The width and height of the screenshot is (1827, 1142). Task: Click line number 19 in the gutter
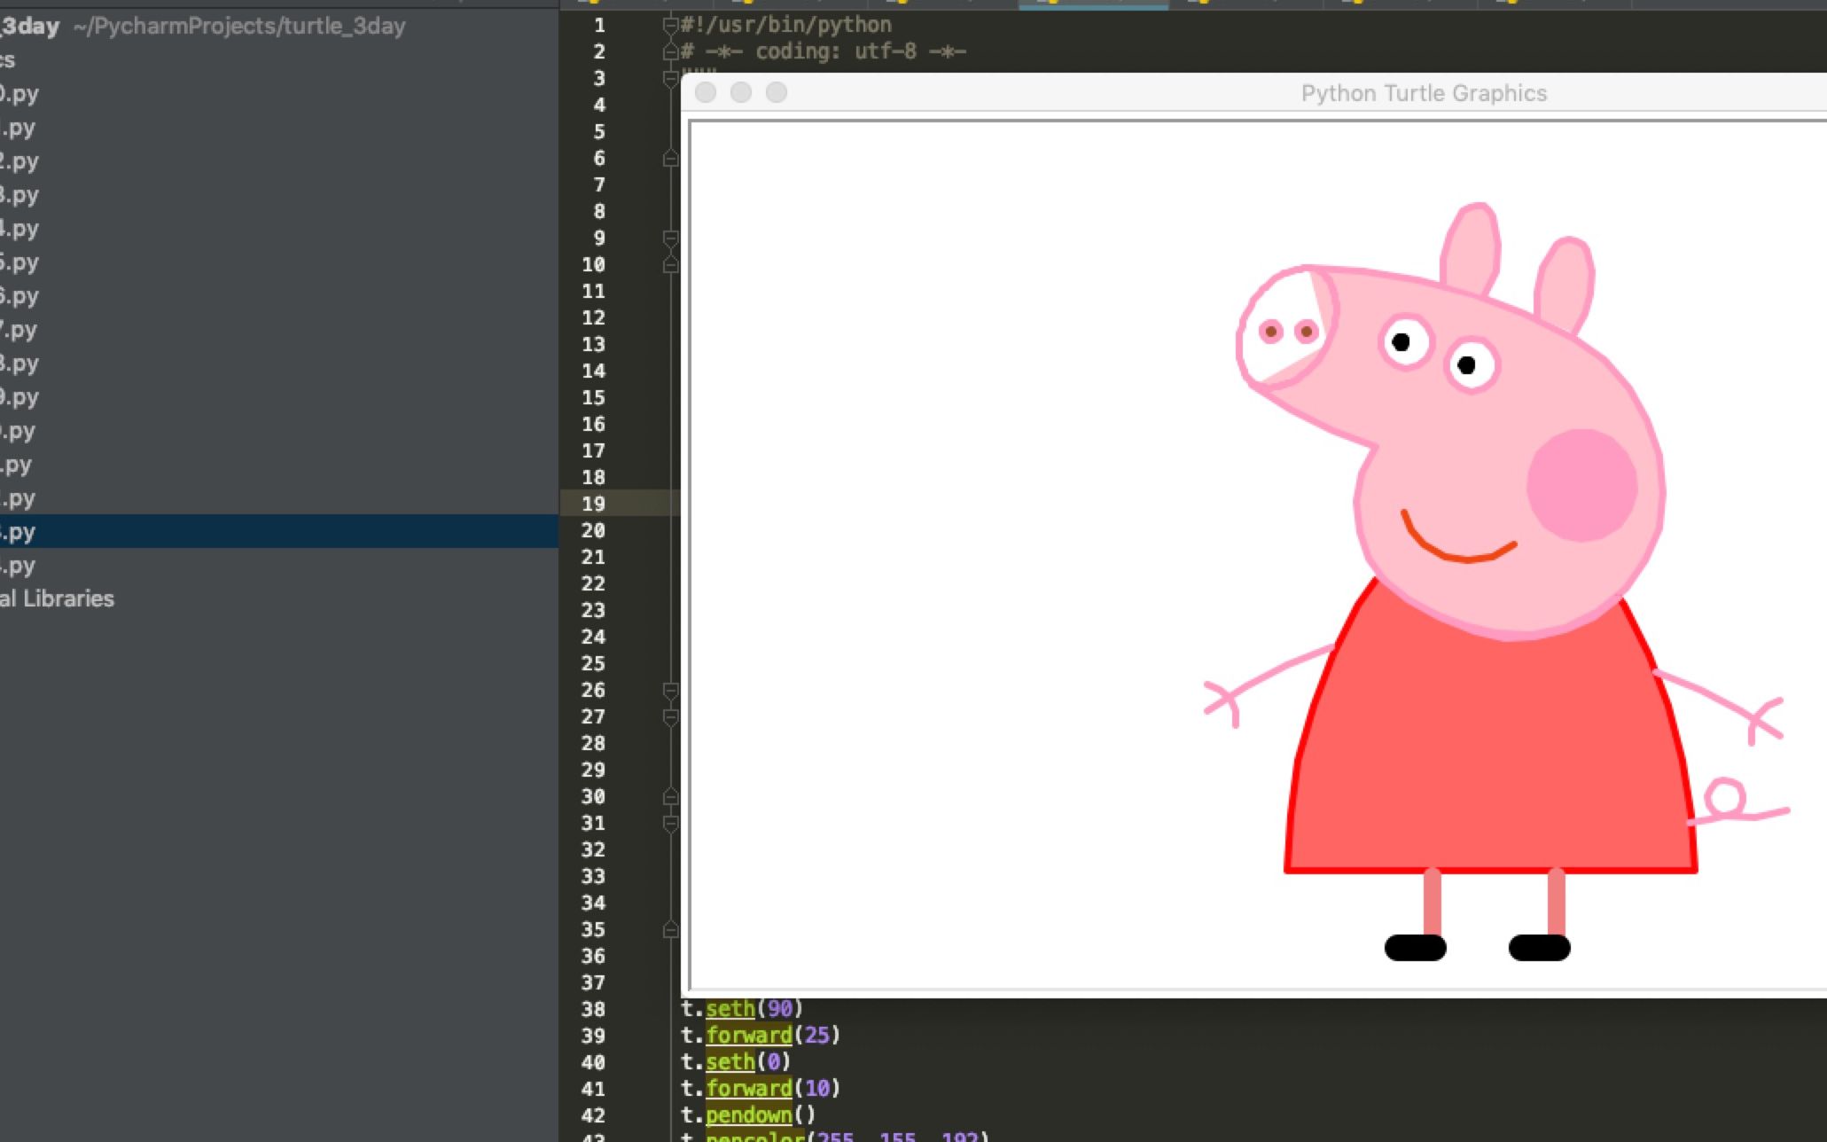593,504
